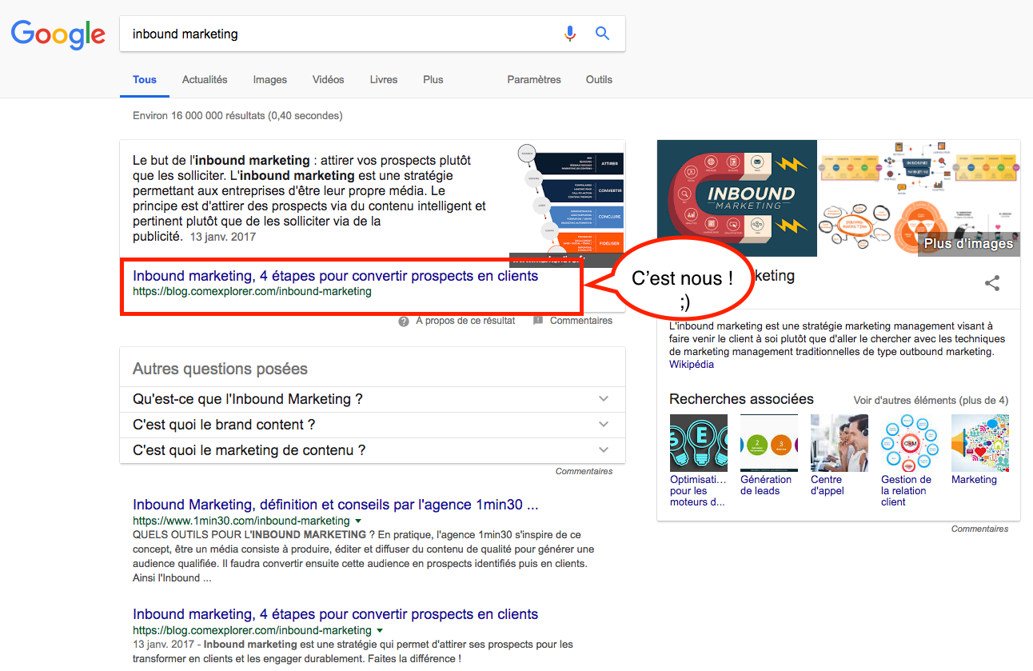Viewport: 1033px width, 671px height.
Task: Expand C'est quoi le brand content question
Action: pos(373,425)
